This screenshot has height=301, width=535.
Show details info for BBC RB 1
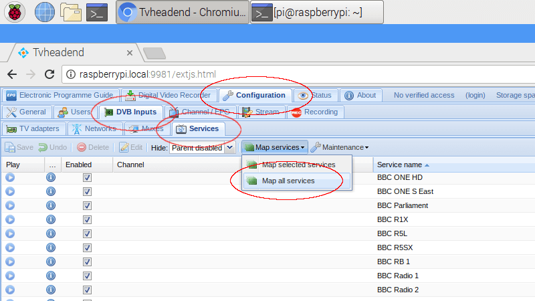(51, 262)
